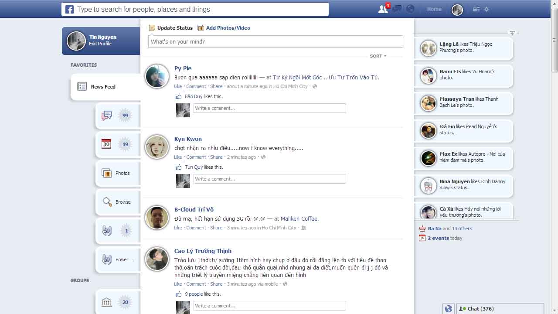Screen dimensions: 558x314
Task: Open the settings gear dropdown
Action: click(x=487, y=9)
